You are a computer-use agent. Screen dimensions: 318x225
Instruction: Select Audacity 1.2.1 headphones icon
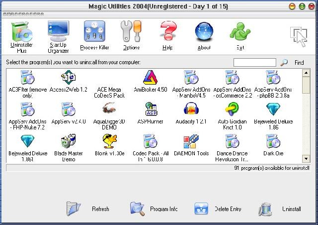(x=191, y=109)
